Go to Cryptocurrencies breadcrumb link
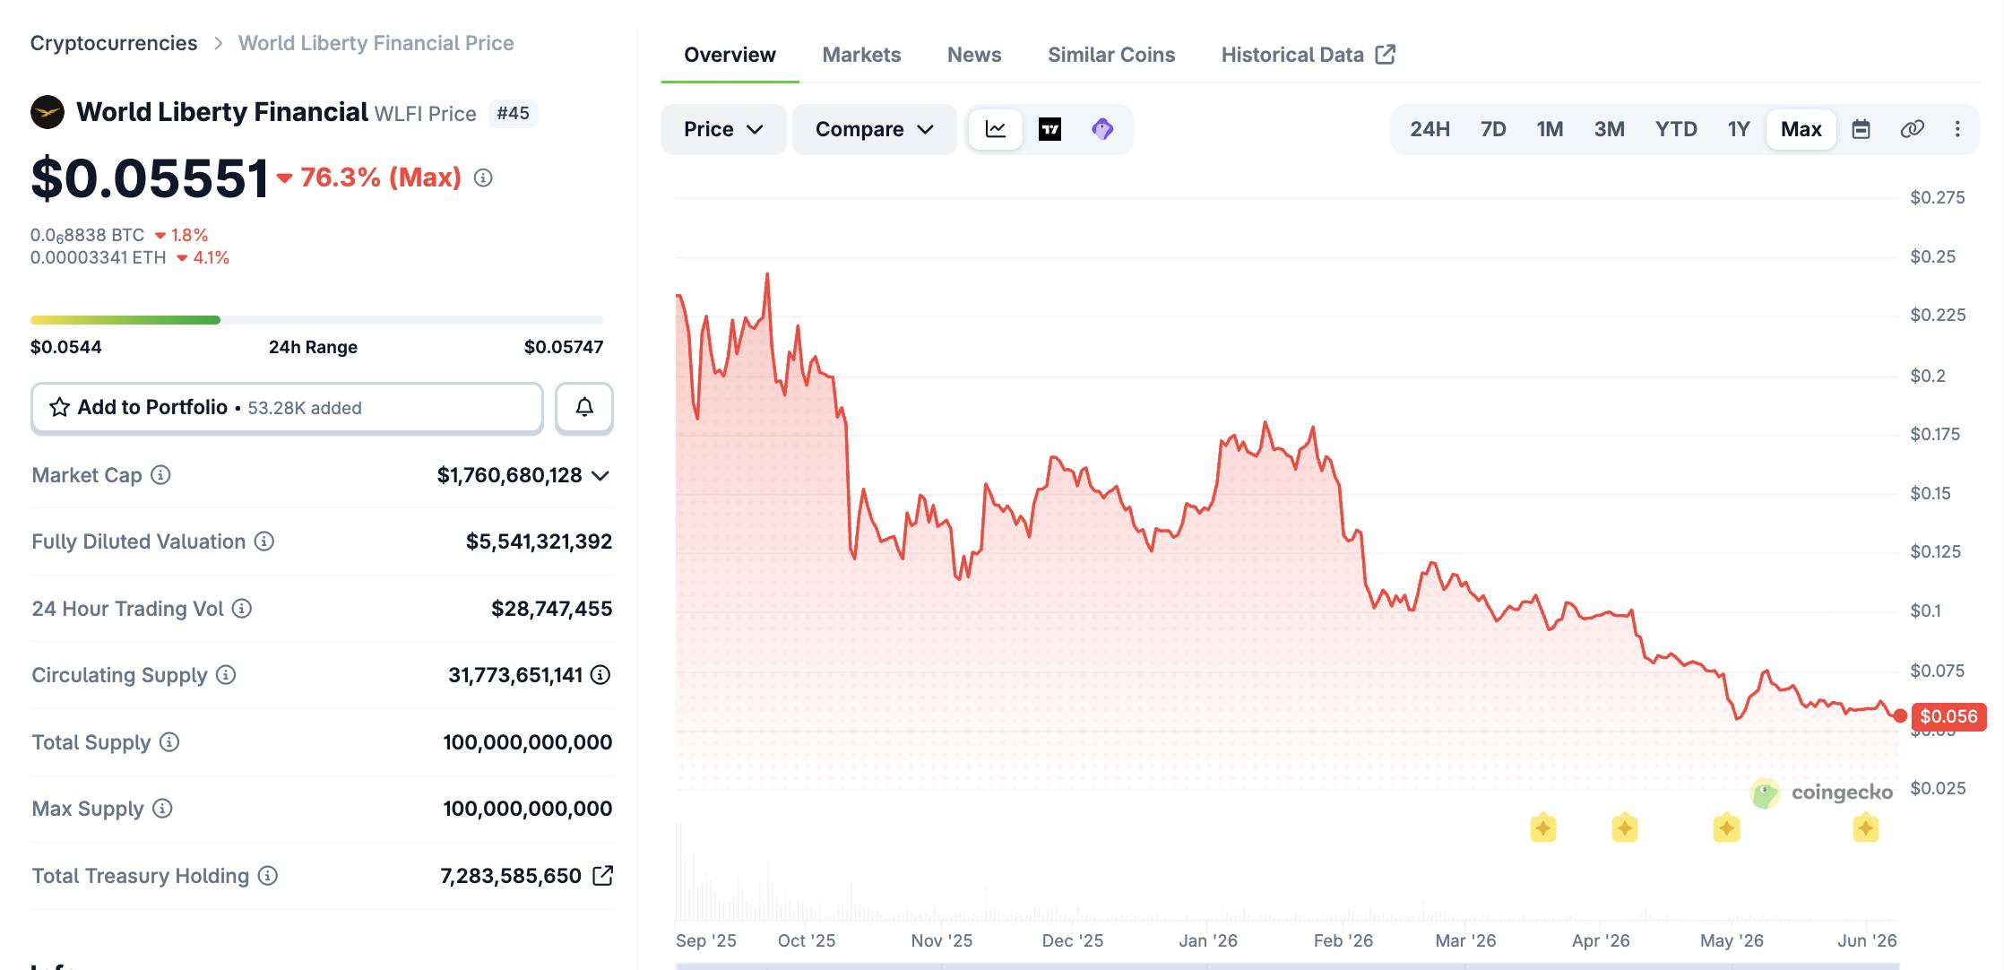 coord(114,43)
